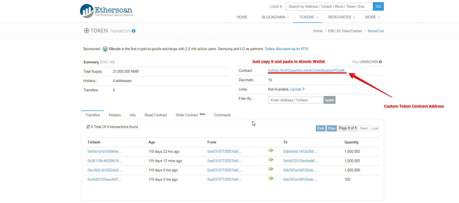
Task: Open the contract address link
Action: point(306,71)
